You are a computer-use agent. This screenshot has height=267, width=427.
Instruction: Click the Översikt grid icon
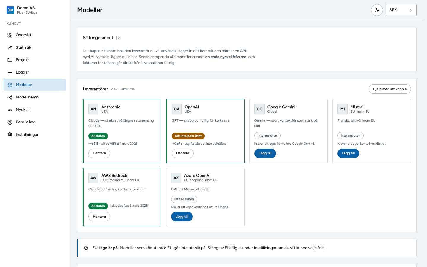pyautogui.click(x=10, y=35)
